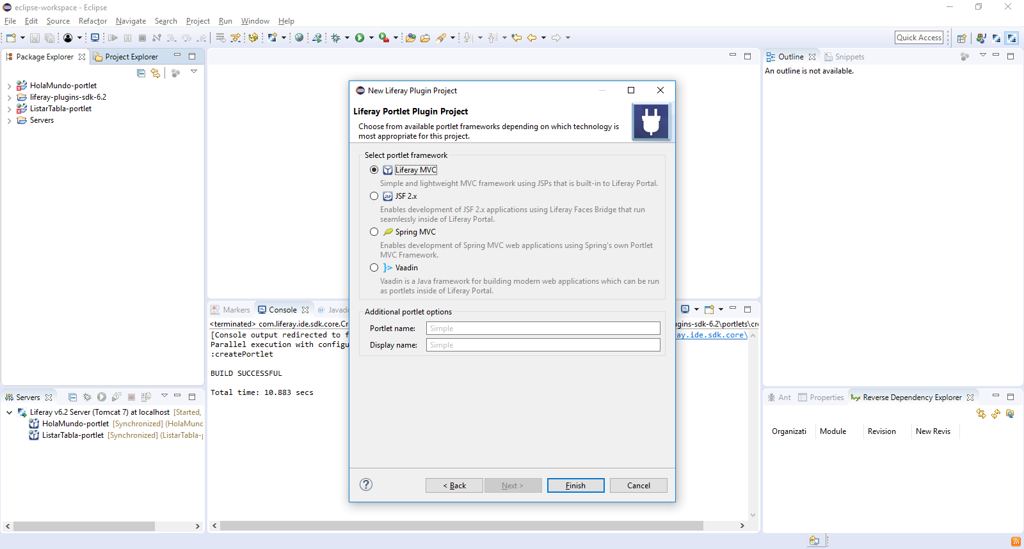Image resolution: width=1024 pixels, height=549 pixels.
Task: Click the Open Console icon in Console view
Action: (x=709, y=309)
